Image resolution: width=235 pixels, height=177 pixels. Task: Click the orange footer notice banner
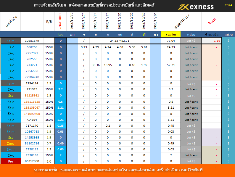pos(117,170)
